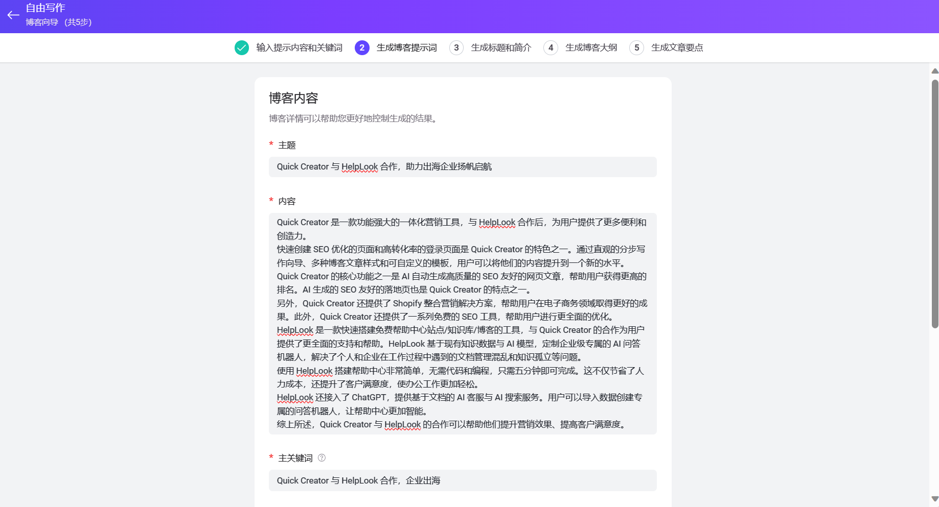Click the step 4 number circle
The image size is (939, 507).
pos(551,47)
